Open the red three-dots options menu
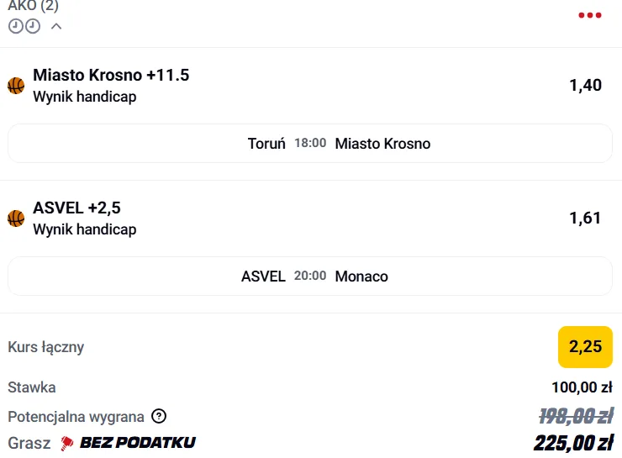Viewport: 622px width, 458px height. 590,16
